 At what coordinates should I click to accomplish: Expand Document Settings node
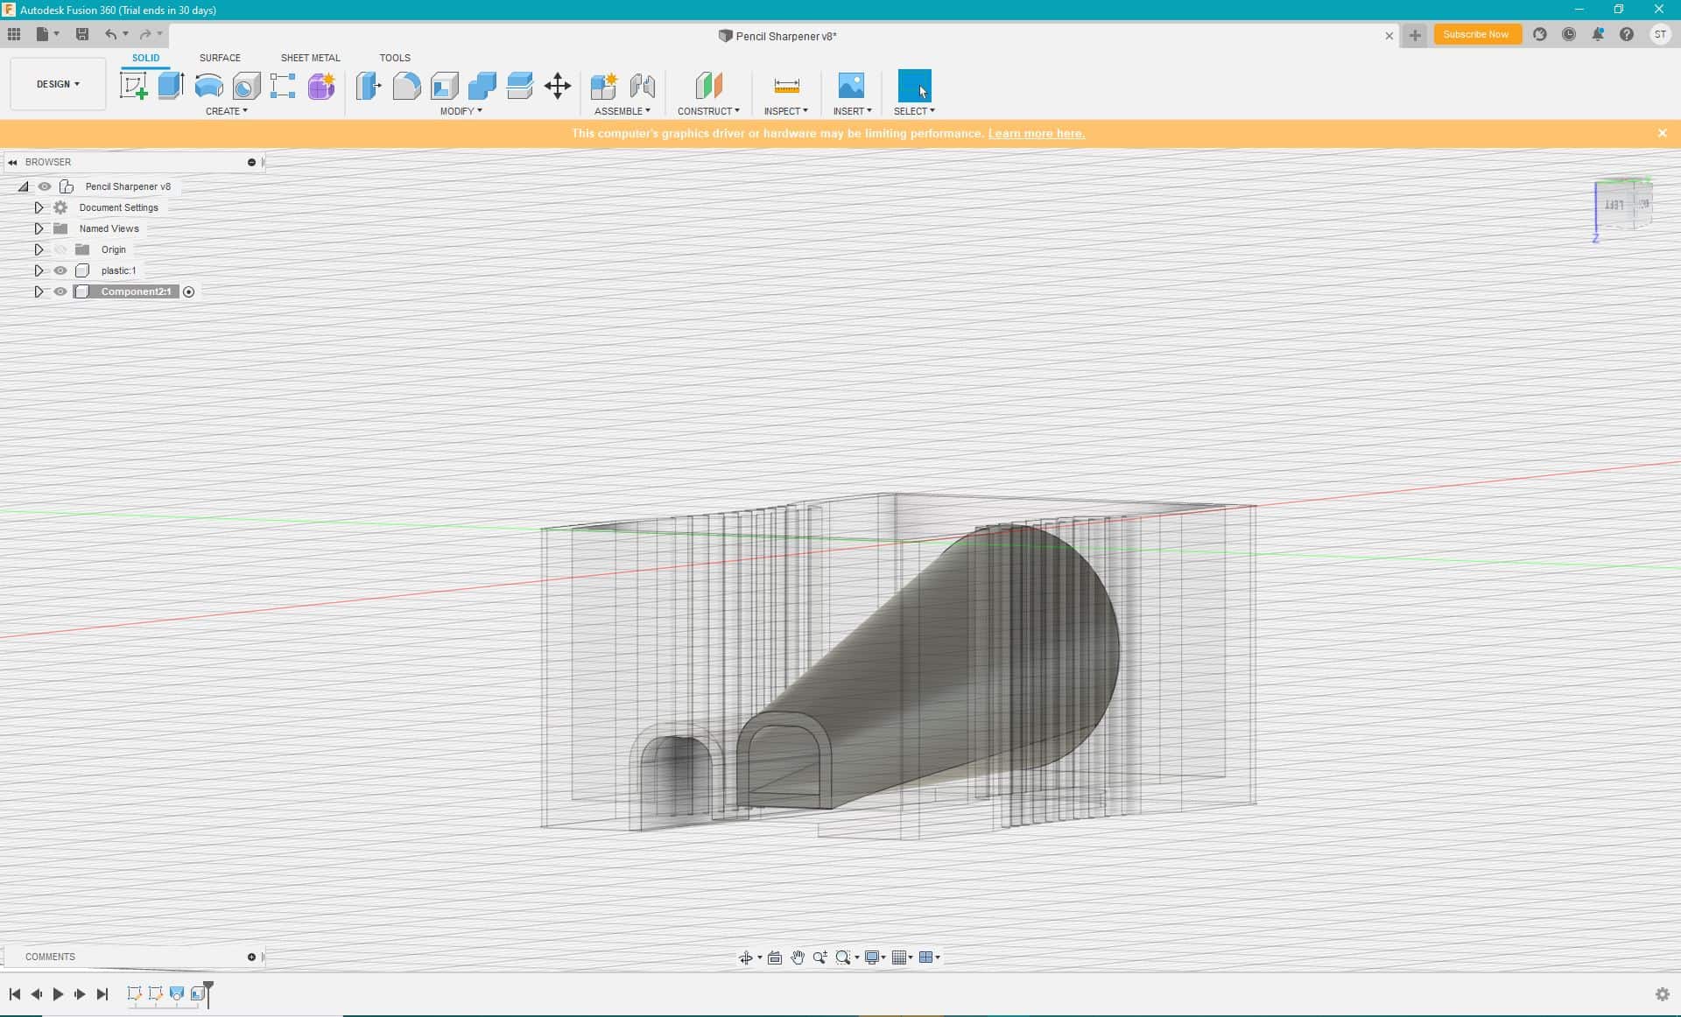(x=39, y=207)
